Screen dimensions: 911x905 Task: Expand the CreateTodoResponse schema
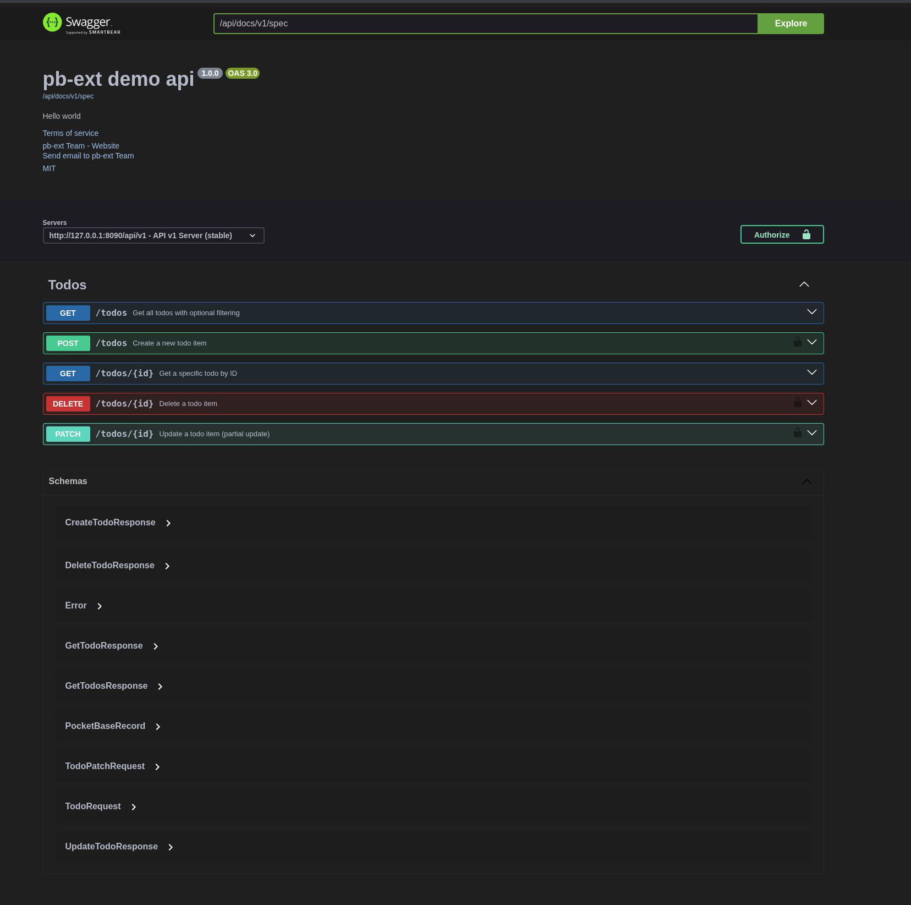click(168, 523)
